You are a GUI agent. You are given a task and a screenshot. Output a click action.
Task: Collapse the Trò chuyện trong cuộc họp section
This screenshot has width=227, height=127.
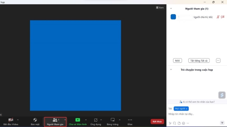(x=171, y=69)
